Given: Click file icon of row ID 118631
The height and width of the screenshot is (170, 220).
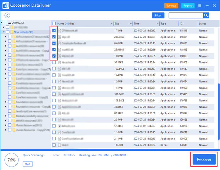Looking at the screenshot, I should pos(59,43).
